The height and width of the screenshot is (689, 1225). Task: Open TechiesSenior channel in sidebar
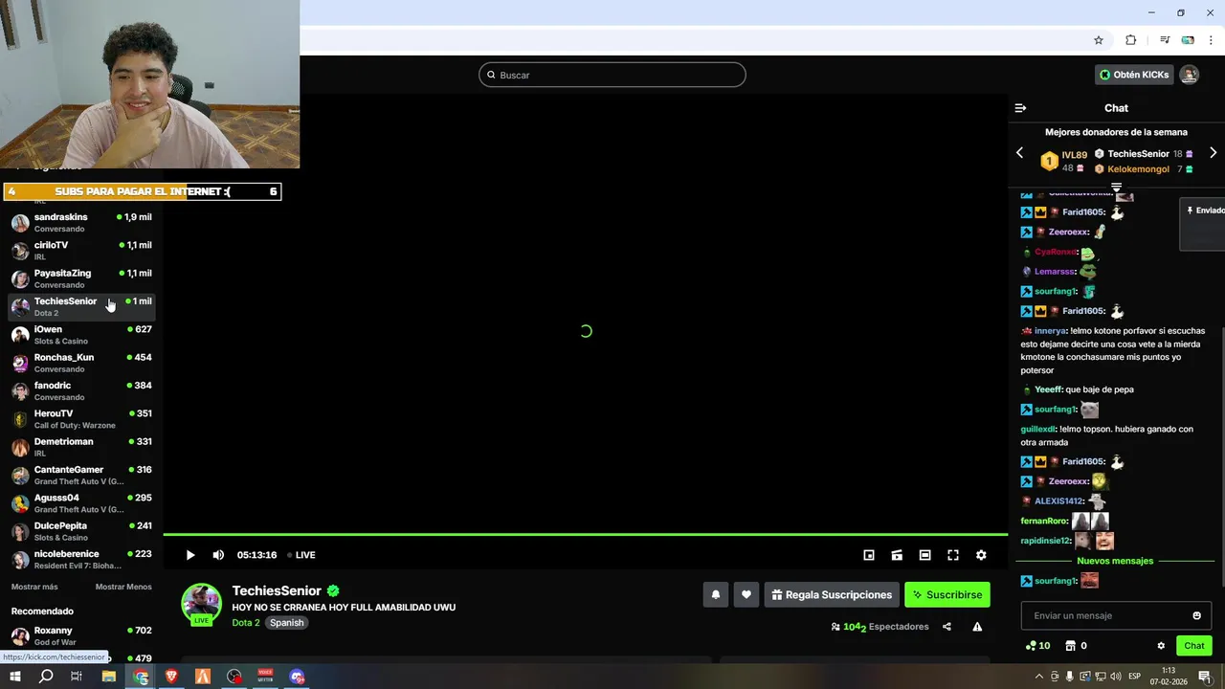tap(81, 306)
